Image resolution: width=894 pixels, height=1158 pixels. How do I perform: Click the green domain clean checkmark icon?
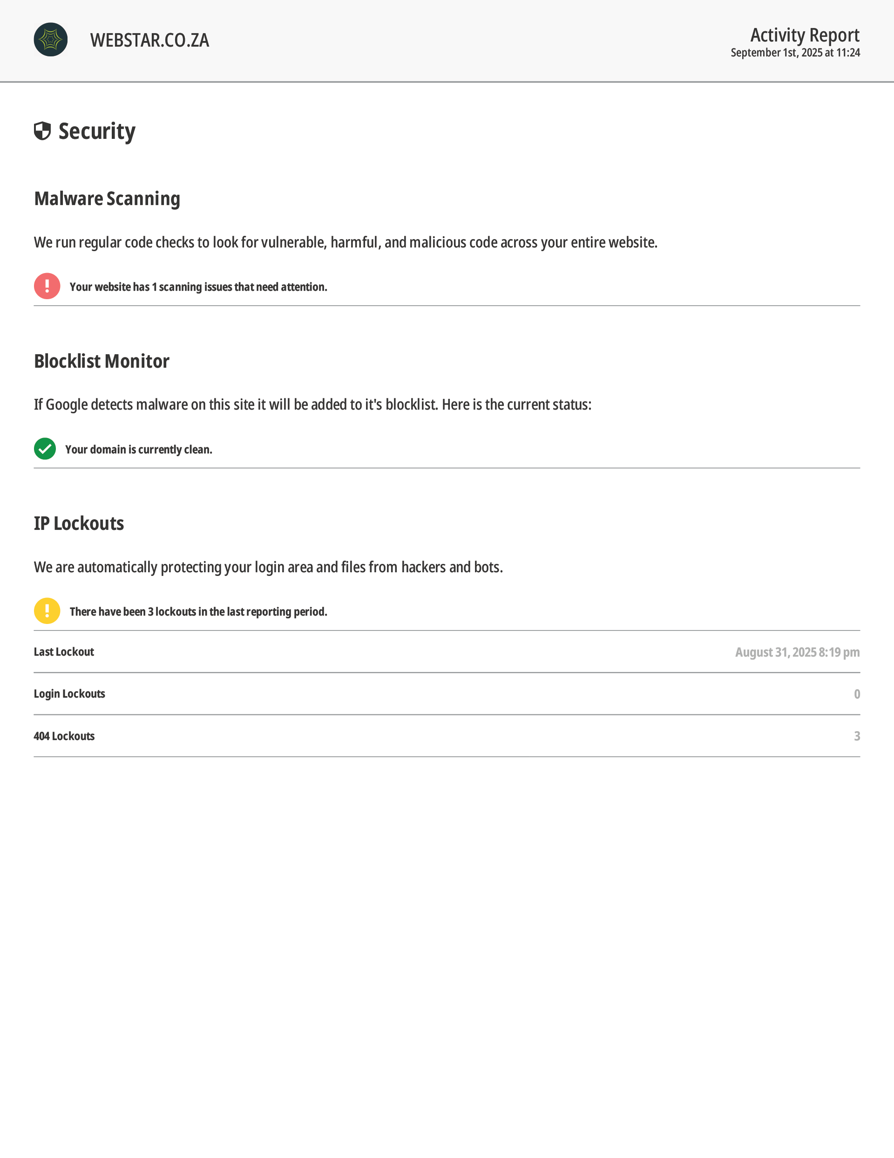pos(45,449)
